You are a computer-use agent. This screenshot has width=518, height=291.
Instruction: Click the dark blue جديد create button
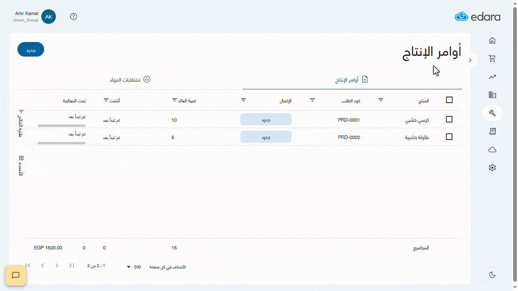click(x=31, y=49)
